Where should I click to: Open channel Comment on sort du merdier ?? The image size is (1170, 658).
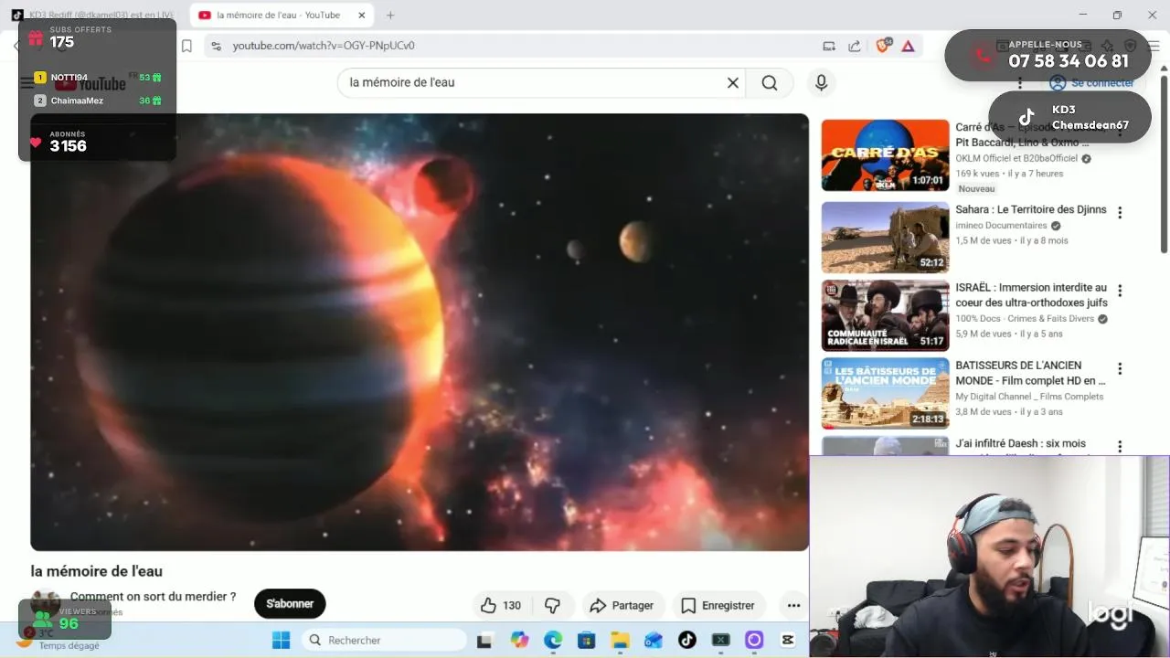pyautogui.click(x=153, y=596)
